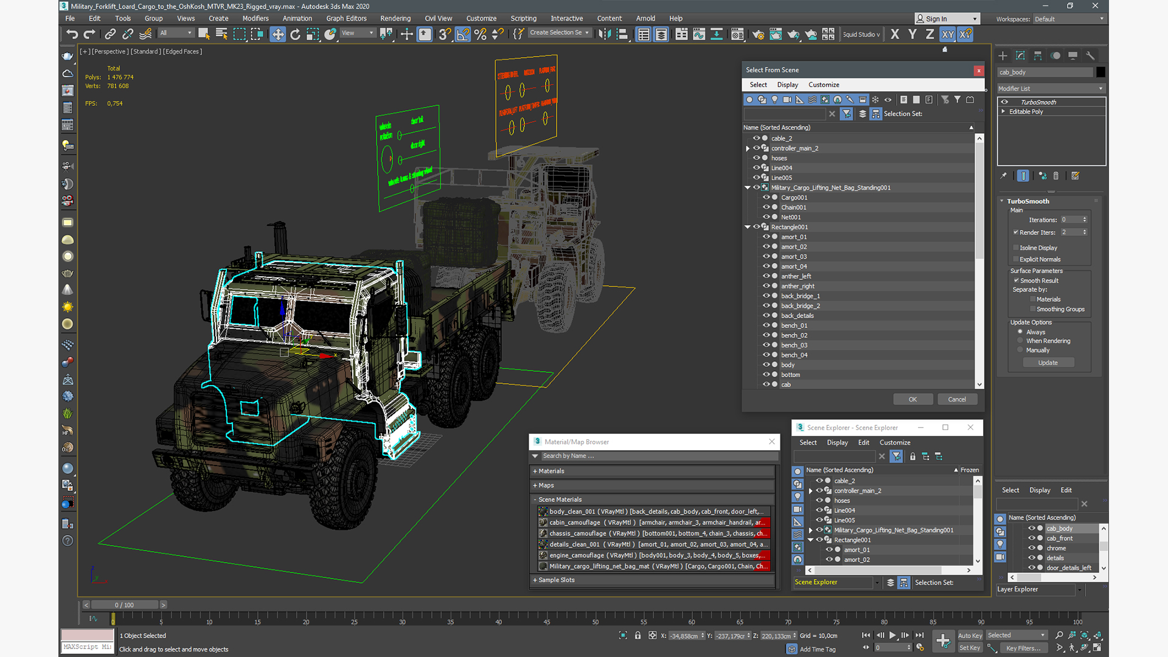
Task: Activate the Select and Move tool
Action: point(277,34)
